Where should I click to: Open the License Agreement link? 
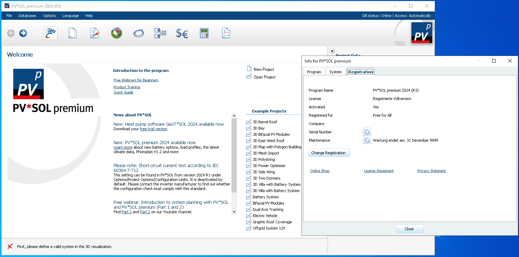tap(379, 171)
